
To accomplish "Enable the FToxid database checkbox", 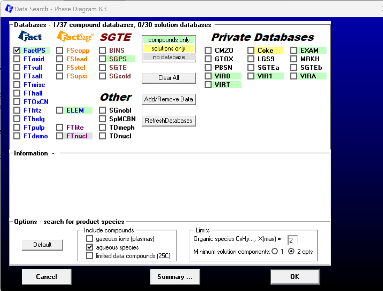I will coord(17,59).
